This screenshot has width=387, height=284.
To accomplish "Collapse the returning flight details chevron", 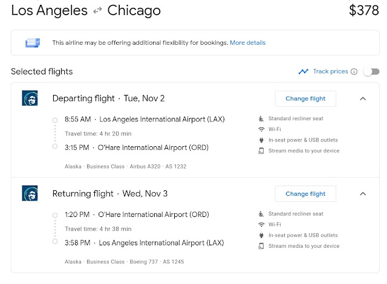I will (363, 194).
